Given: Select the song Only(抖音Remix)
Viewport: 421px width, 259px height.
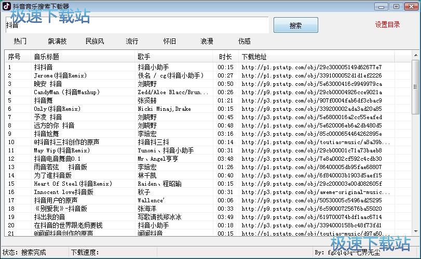Looking at the screenshot, I should pos(57,109).
